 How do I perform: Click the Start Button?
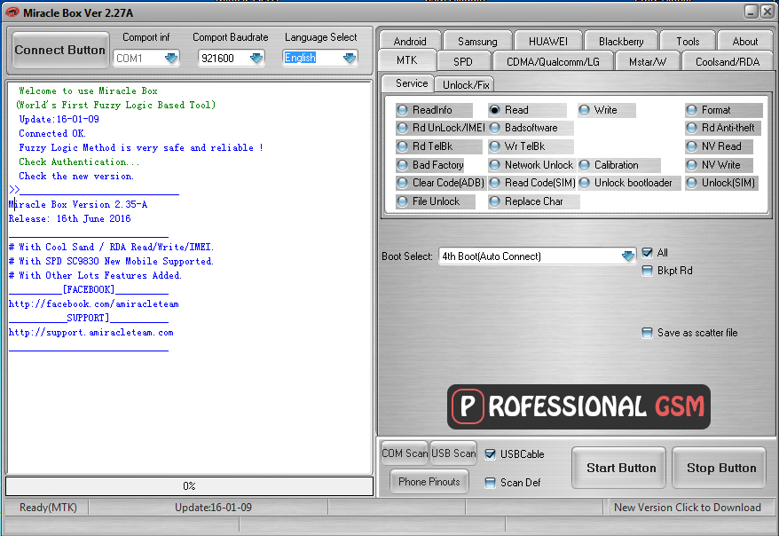click(x=619, y=468)
